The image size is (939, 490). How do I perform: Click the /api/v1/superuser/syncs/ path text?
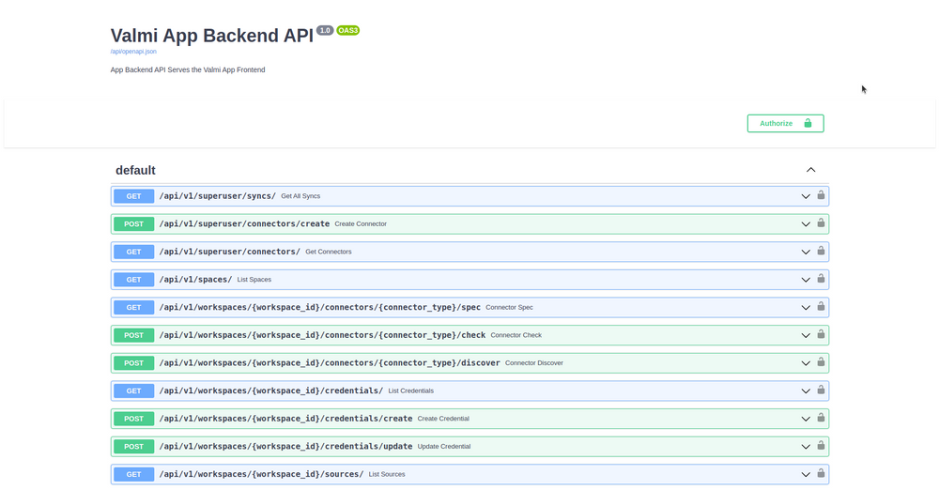coord(218,196)
